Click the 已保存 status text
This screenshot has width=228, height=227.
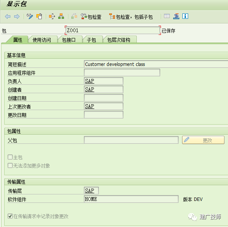click(x=168, y=31)
